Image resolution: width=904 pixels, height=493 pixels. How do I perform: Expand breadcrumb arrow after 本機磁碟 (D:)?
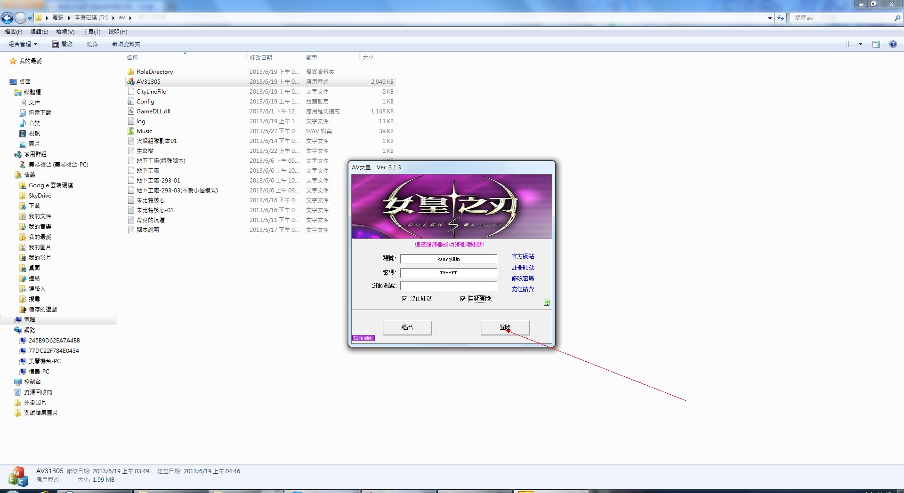(113, 18)
